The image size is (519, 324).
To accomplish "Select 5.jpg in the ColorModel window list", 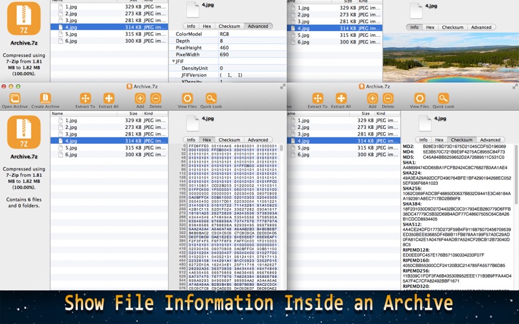I will [109, 34].
